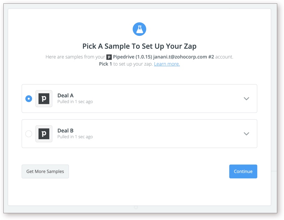Select the Deal B radio button
The image size is (284, 220).
[x=29, y=134]
